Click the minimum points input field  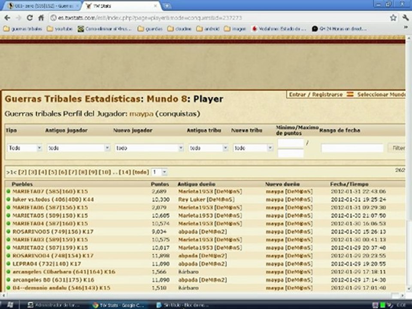[291, 143]
